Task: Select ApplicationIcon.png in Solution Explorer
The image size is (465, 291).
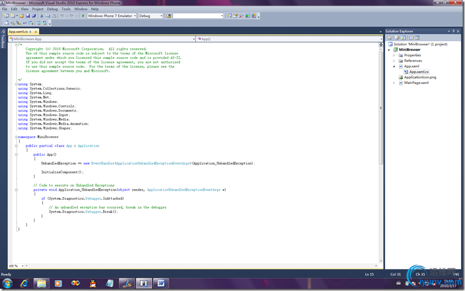Action: point(420,77)
